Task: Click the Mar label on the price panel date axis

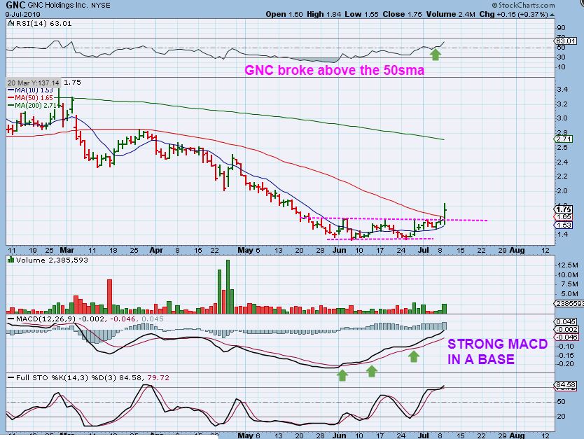Action: [67, 250]
